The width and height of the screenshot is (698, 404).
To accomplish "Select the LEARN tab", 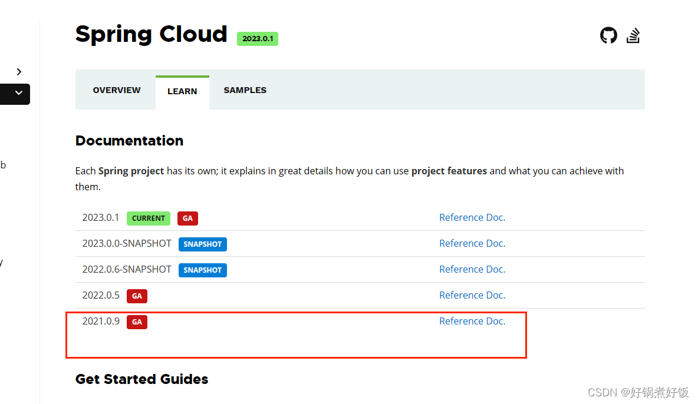I will [182, 91].
